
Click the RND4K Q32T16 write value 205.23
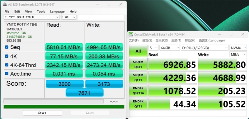pos(222,91)
